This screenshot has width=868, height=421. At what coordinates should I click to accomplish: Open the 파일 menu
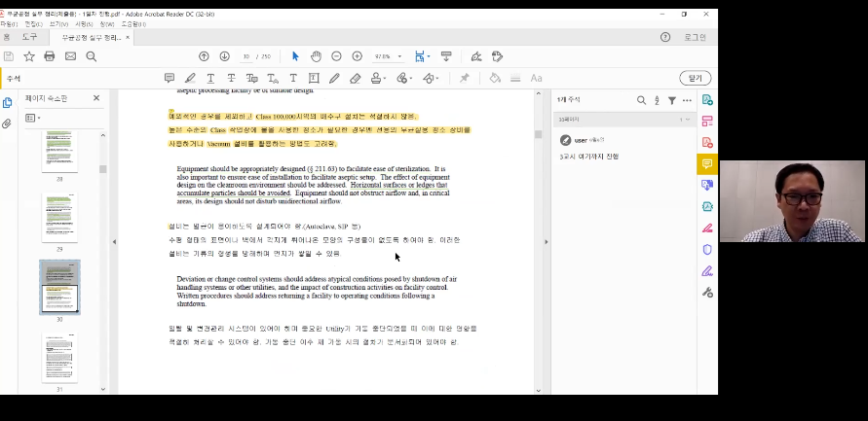point(8,24)
